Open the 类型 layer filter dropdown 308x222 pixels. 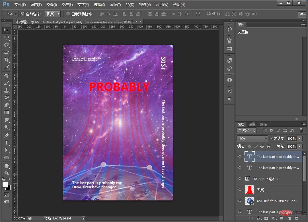247,130
